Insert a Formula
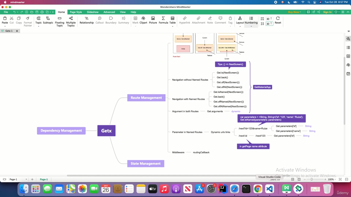This screenshot has width=351, height=197. pyautogui.click(x=163, y=20)
